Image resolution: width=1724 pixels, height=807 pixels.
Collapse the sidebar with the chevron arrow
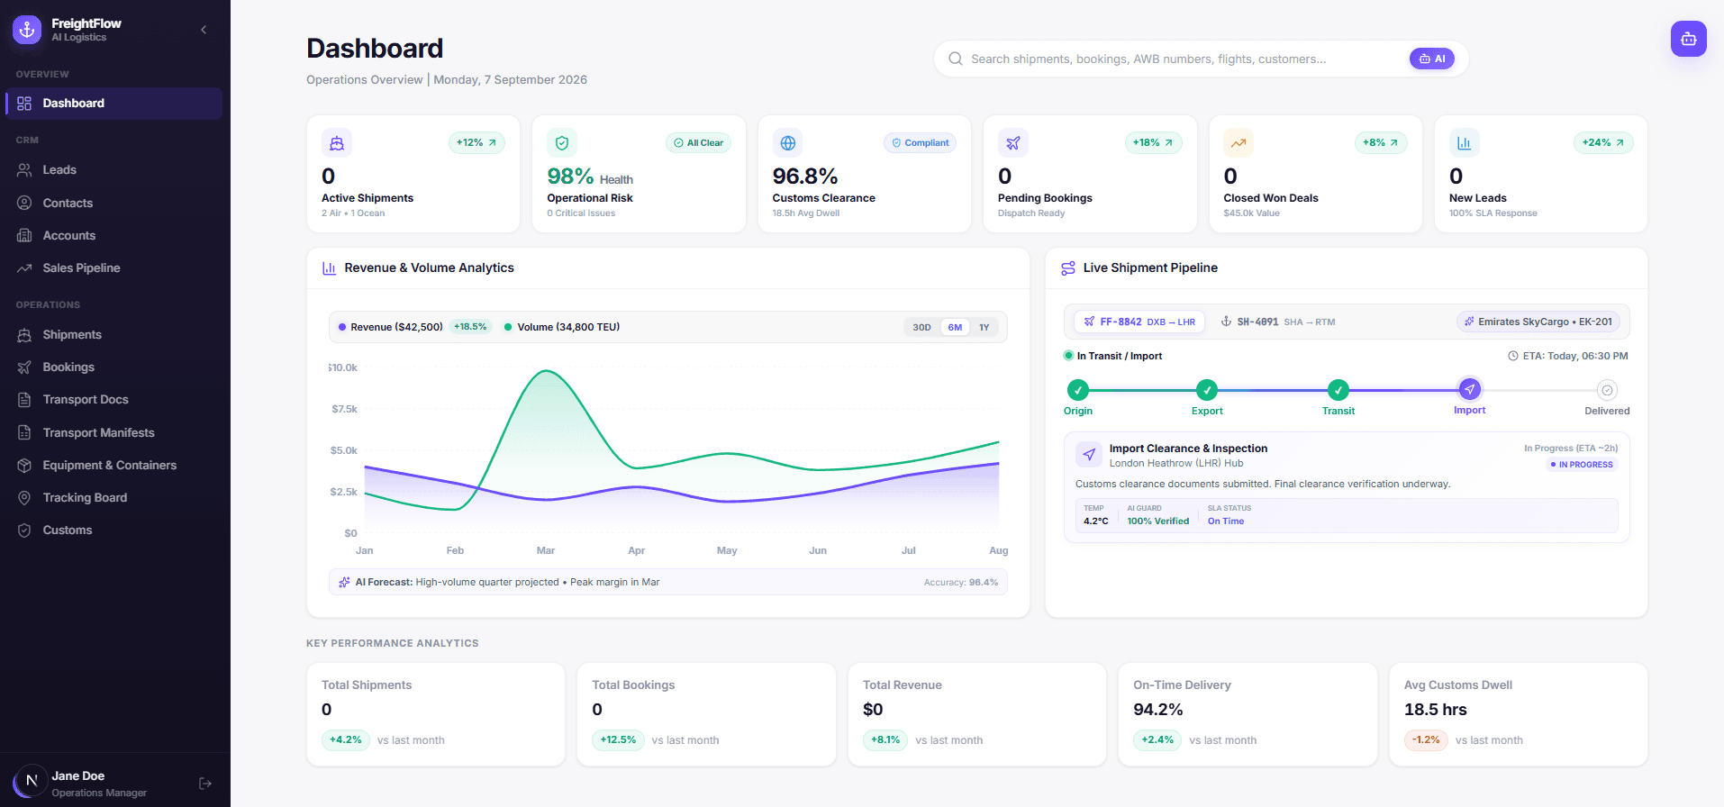point(204,30)
